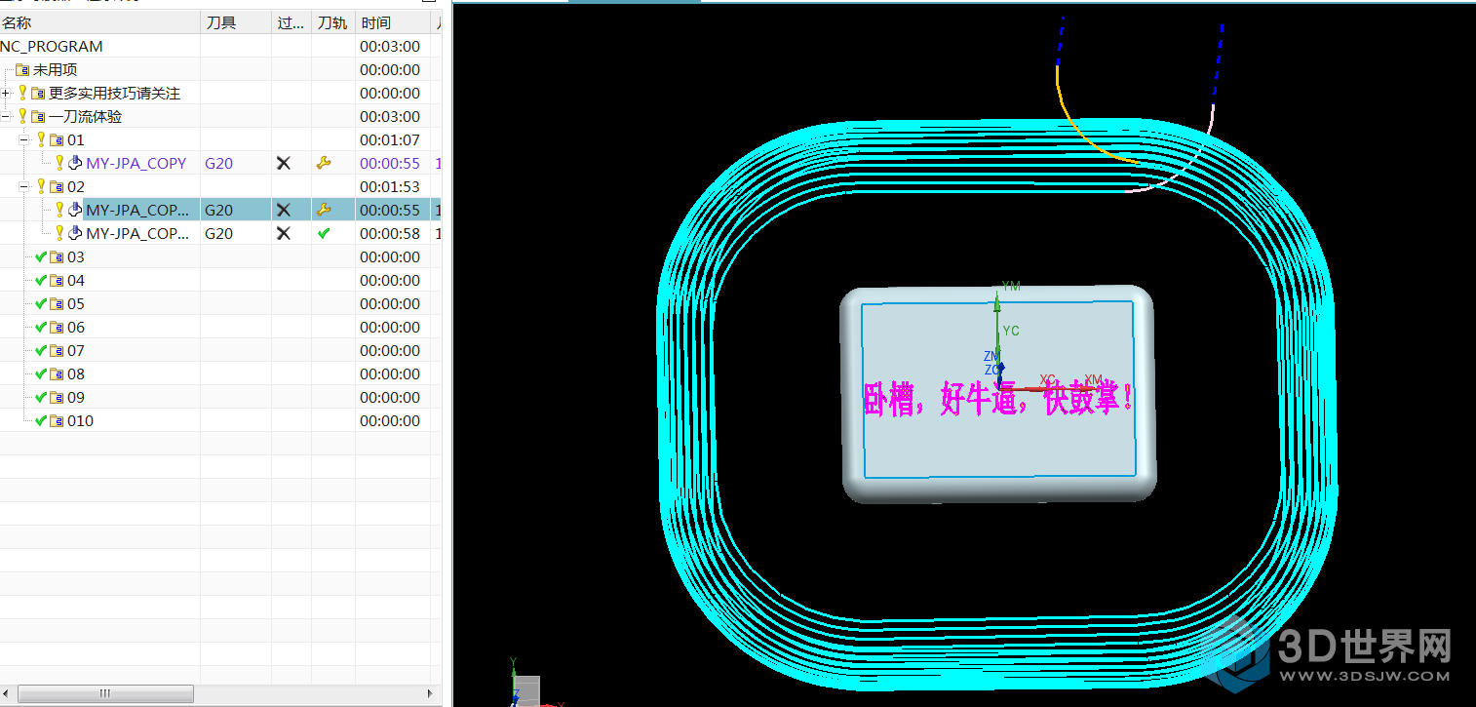Click the folder icon of 一刀流体验
Viewport: 1476px width, 707px height.
(39, 117)
